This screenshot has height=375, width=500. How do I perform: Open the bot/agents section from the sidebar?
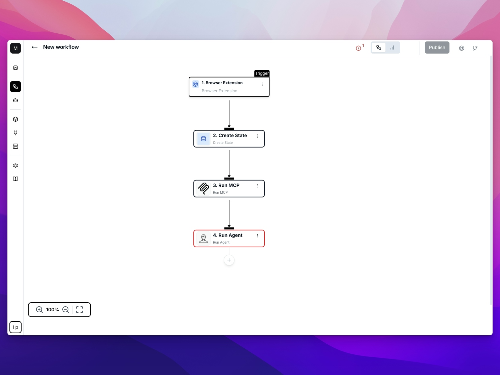pyautogui.click(x=15, y=100)
